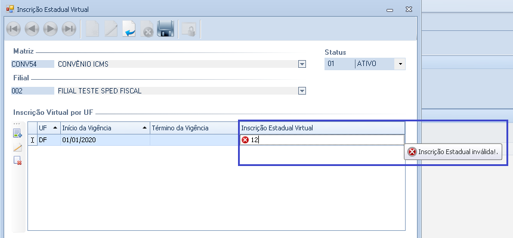
Task: Click the edit record pencil icon
Action: 110,29
